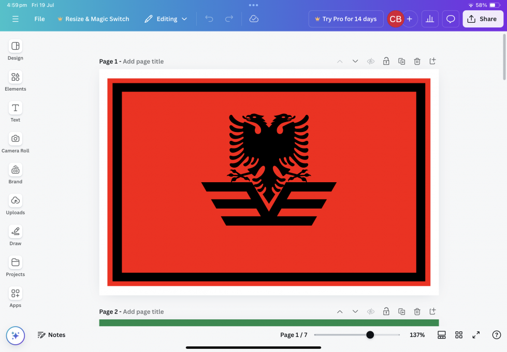This screenshot has height=352, width=507.
Task: Move Page 1 down with the chevron
Action: pos(355,61)
